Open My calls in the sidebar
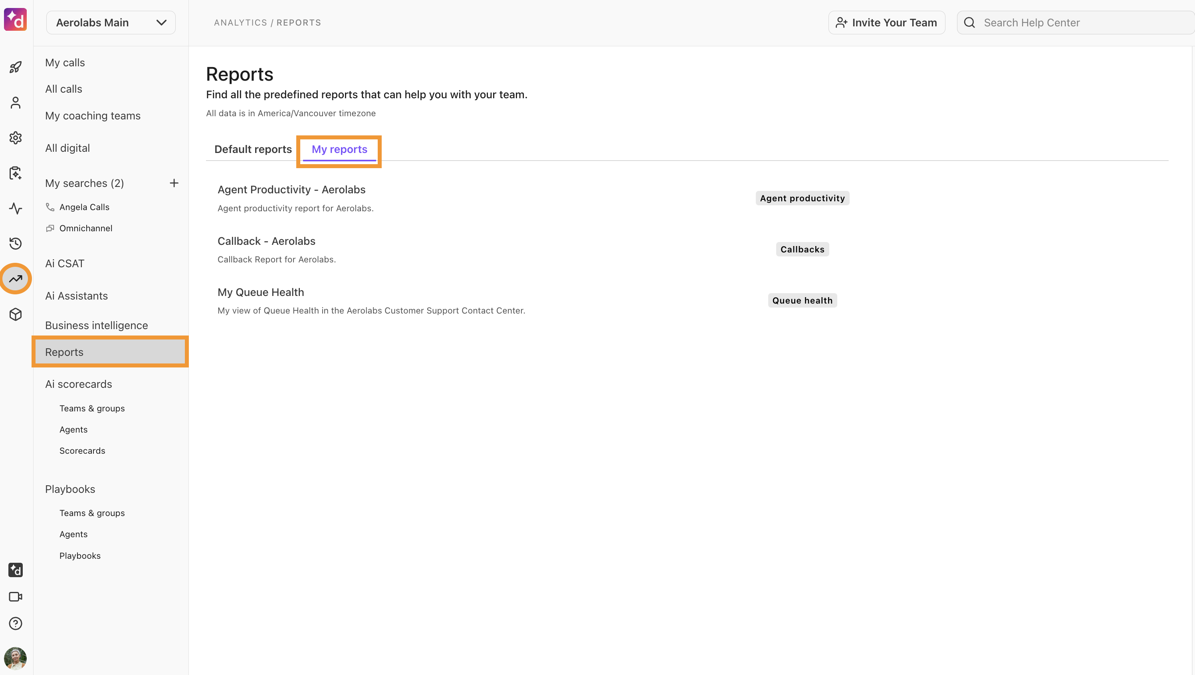 point(65,63)
